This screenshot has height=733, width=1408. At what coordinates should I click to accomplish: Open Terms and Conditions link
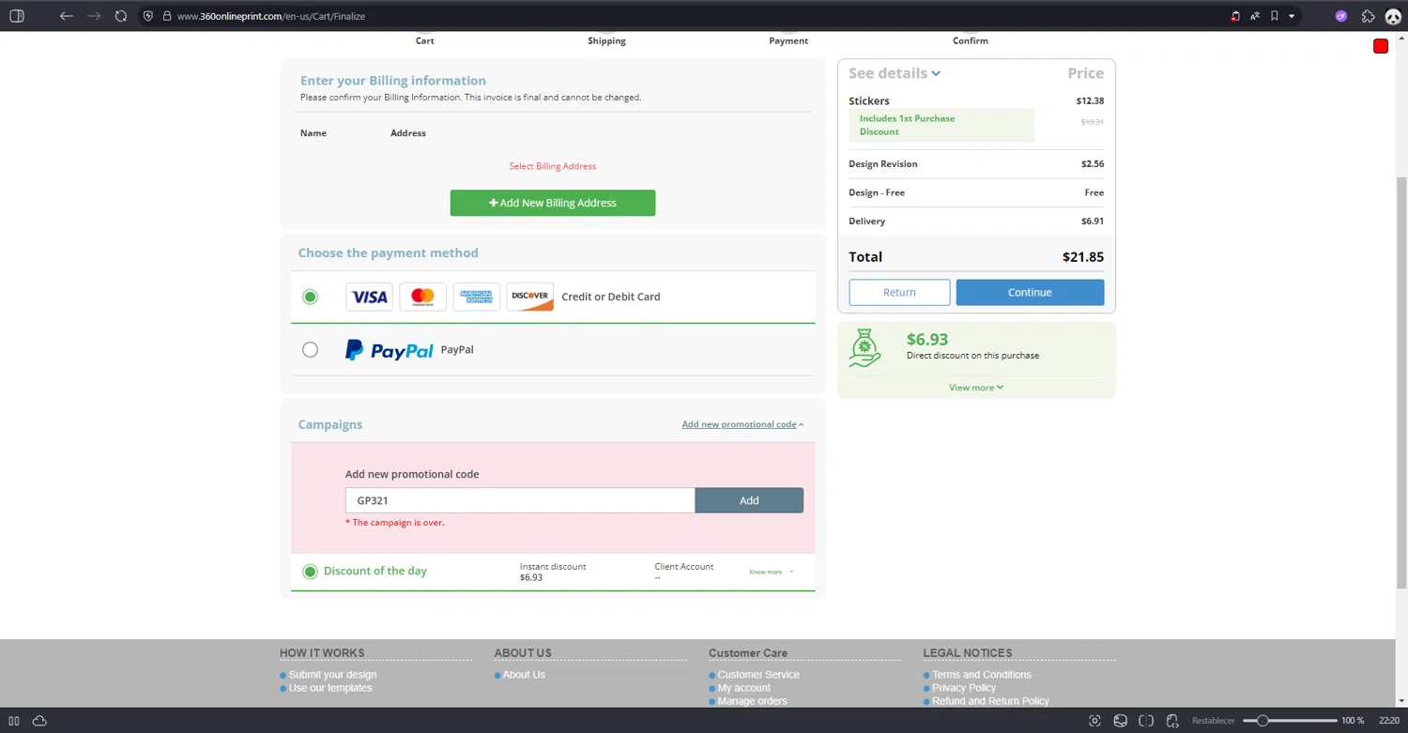click(x=982, y=675)
